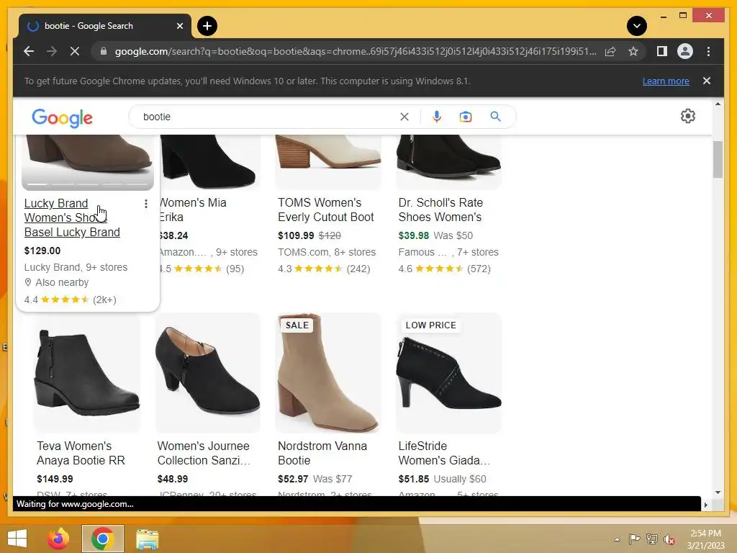Click the horizontal scroll right arrow
The image size is (737, 553).
(705, 505)
